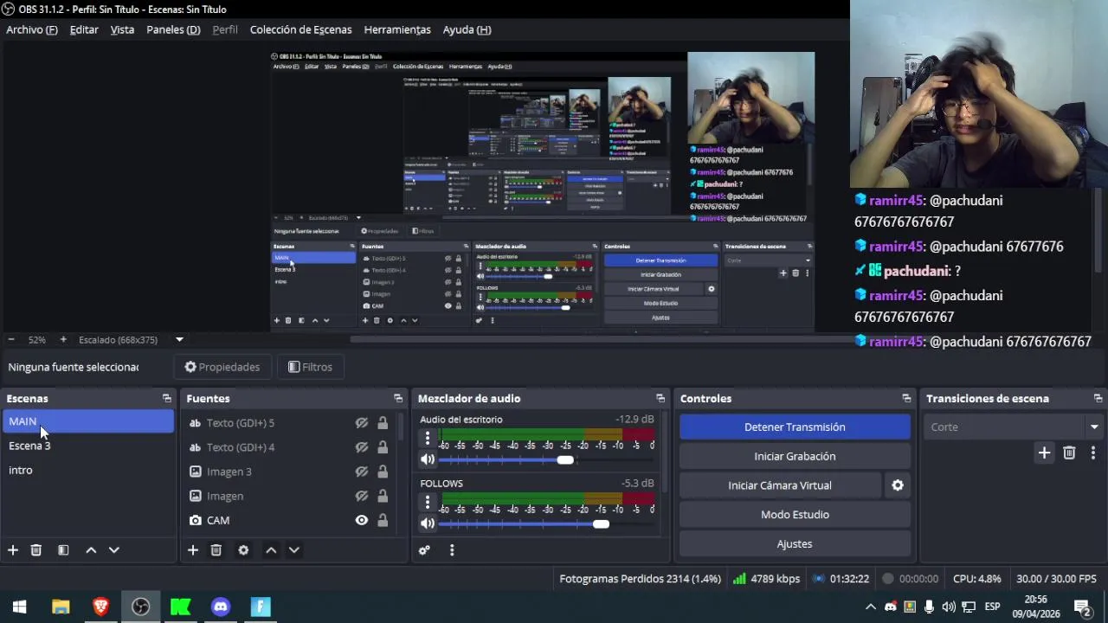Open the Ayuda menu

click(x=467, y=29)
